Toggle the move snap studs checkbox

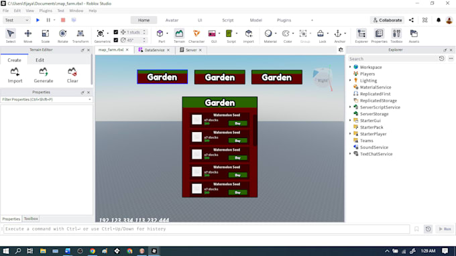click(116, 32)
